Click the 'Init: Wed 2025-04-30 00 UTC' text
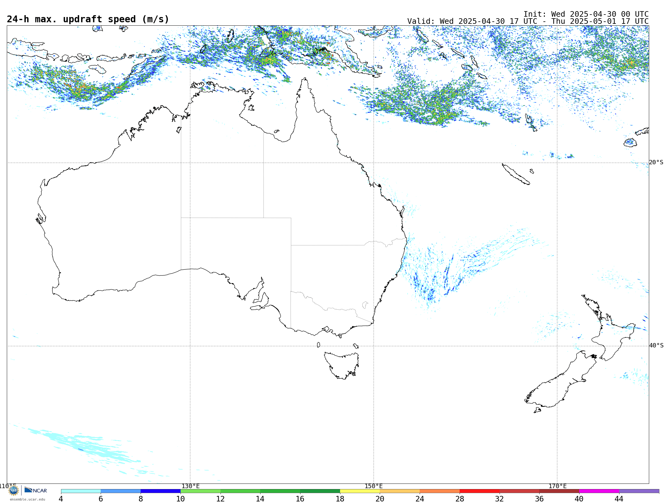This screenshot has height=503, width=669. (x=586, y=14)
